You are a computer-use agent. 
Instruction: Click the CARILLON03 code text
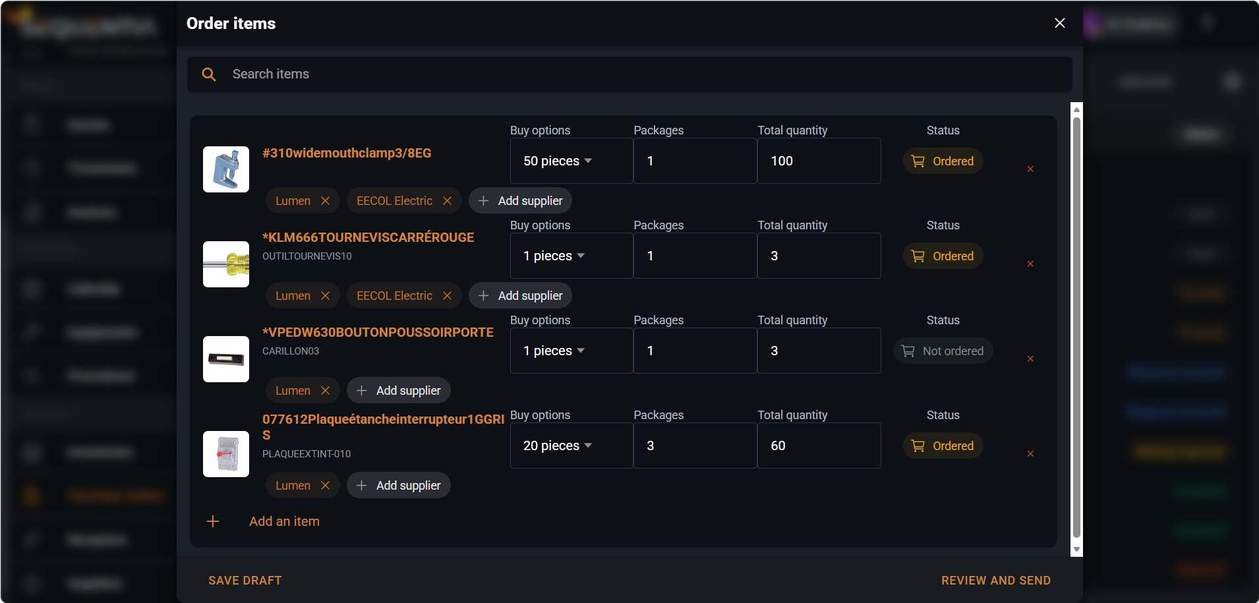click(291, 351)
